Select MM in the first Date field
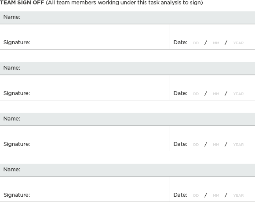 [x=216, y=43]
